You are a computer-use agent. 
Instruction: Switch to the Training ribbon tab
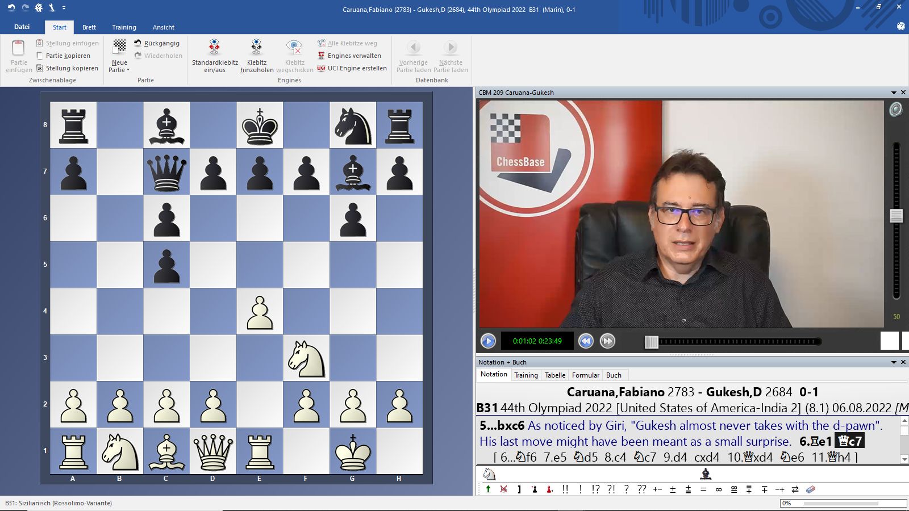pyautogui.click(x=124, y=27)
